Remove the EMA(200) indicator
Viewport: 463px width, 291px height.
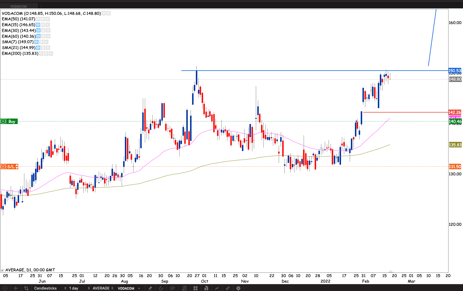(x=51, y=54)
